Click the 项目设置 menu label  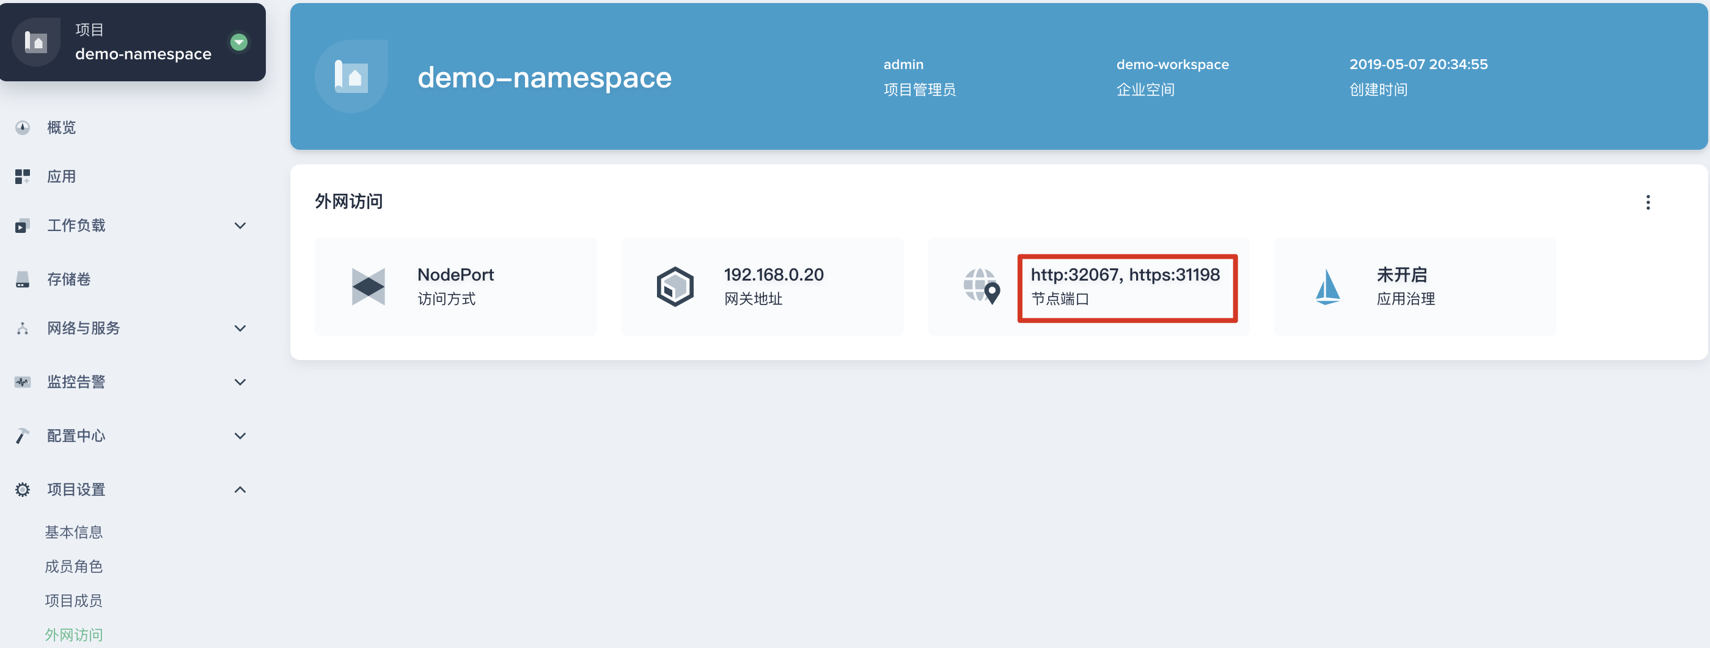76,490
